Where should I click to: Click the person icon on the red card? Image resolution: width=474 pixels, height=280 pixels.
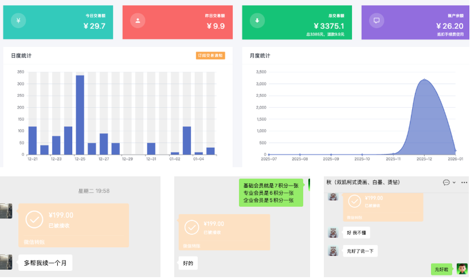coord(138,21)
